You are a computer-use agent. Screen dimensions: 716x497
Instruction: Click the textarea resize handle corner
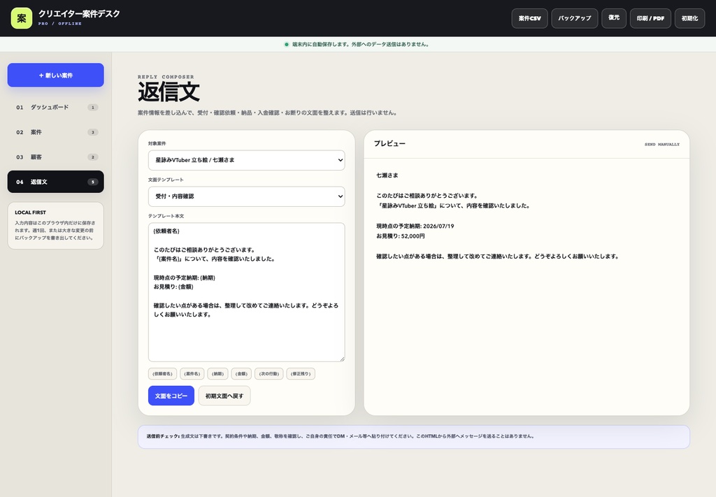(x=342, y=359)
